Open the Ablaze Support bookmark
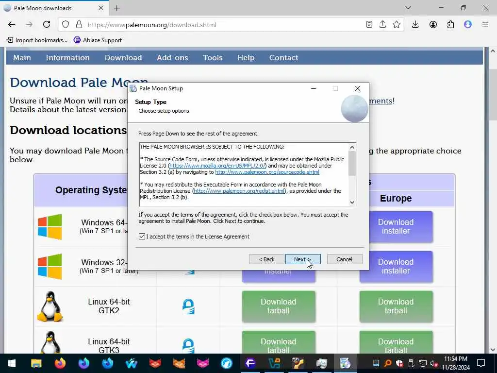The height and width of the screenshot is (373, 497). click(98, 40)
